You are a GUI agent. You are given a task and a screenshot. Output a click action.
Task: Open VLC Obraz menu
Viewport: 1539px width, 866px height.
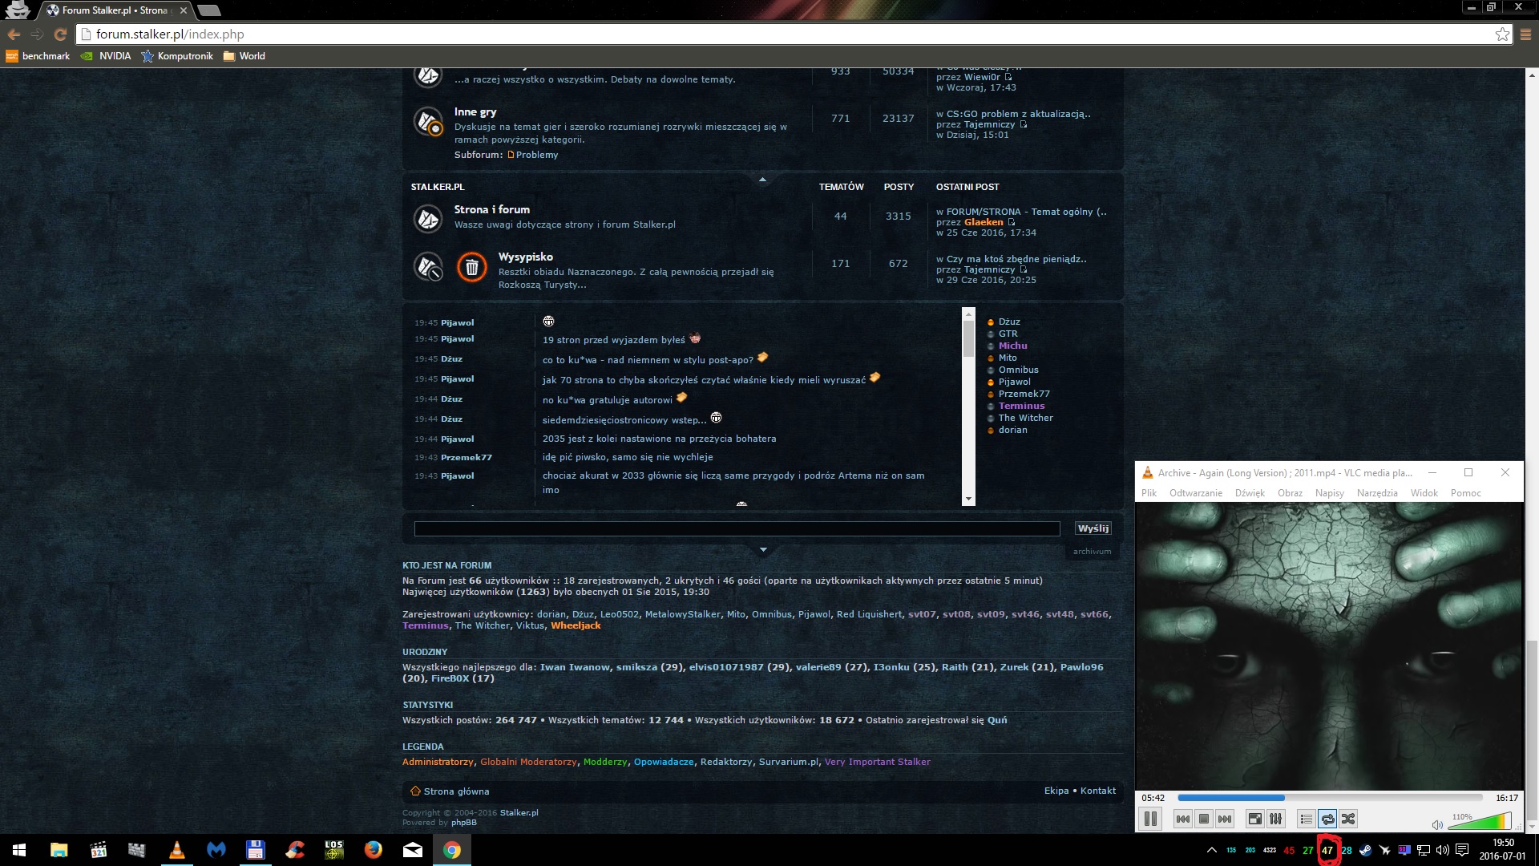pyautogui.click(x=1290, y=493)
